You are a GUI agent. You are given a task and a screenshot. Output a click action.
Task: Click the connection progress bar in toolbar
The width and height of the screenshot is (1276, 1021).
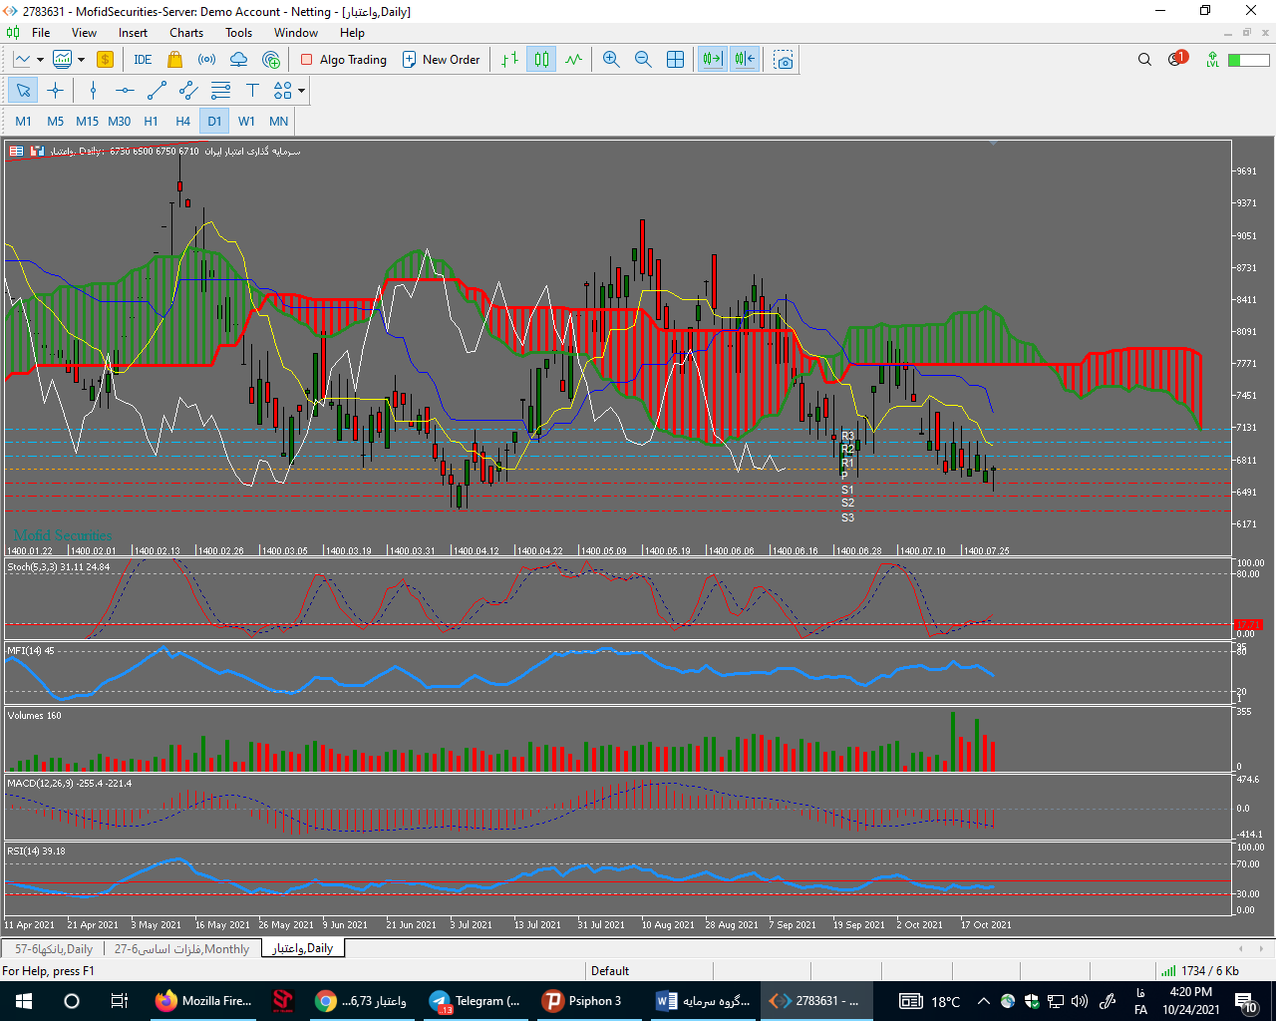click(x=1248, y=60)
